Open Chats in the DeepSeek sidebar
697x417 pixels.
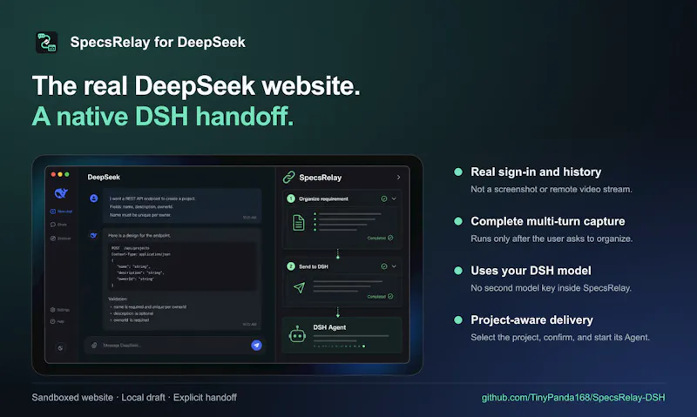tap(58, 225)
